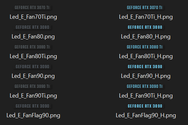Select the Led_E_FanFlag90_H.png file label
The width and height of the screenshot is (188, 125).
click(x=146, y=115)
